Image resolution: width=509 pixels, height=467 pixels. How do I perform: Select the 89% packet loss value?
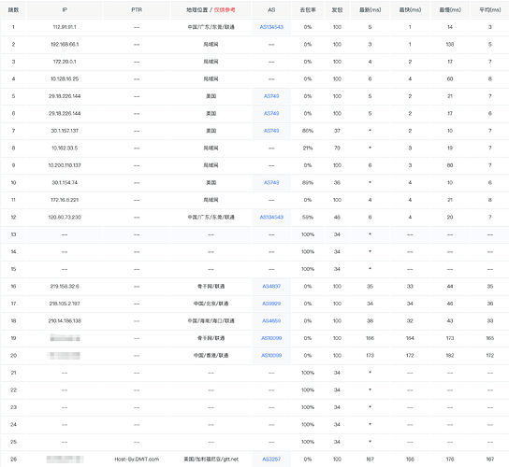[308, 183]
